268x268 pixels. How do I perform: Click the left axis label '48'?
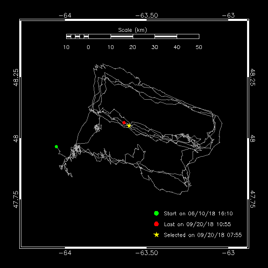click(x=15, y=139)
